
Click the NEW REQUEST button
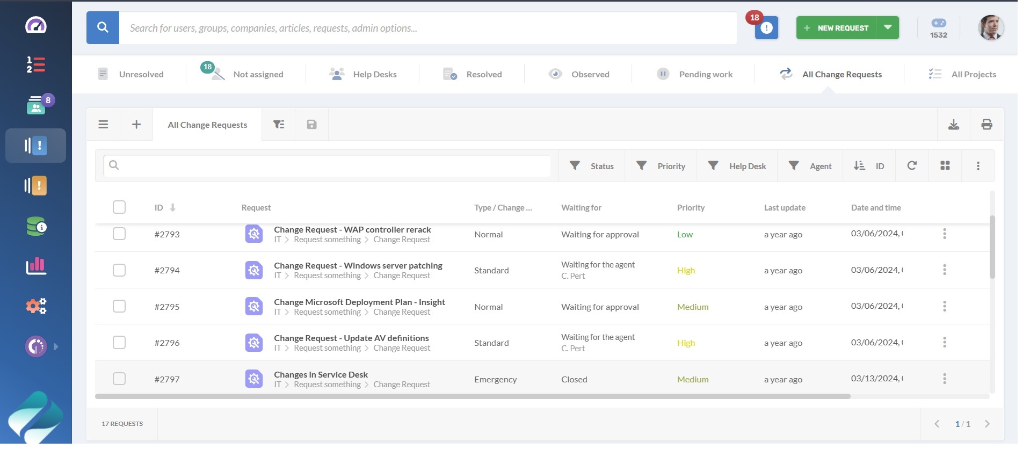(836, 28)
